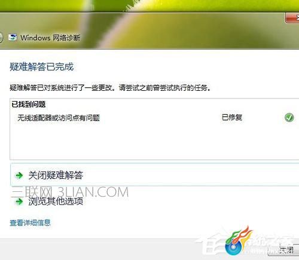Go back using the round back arrow

pos(1,38)
